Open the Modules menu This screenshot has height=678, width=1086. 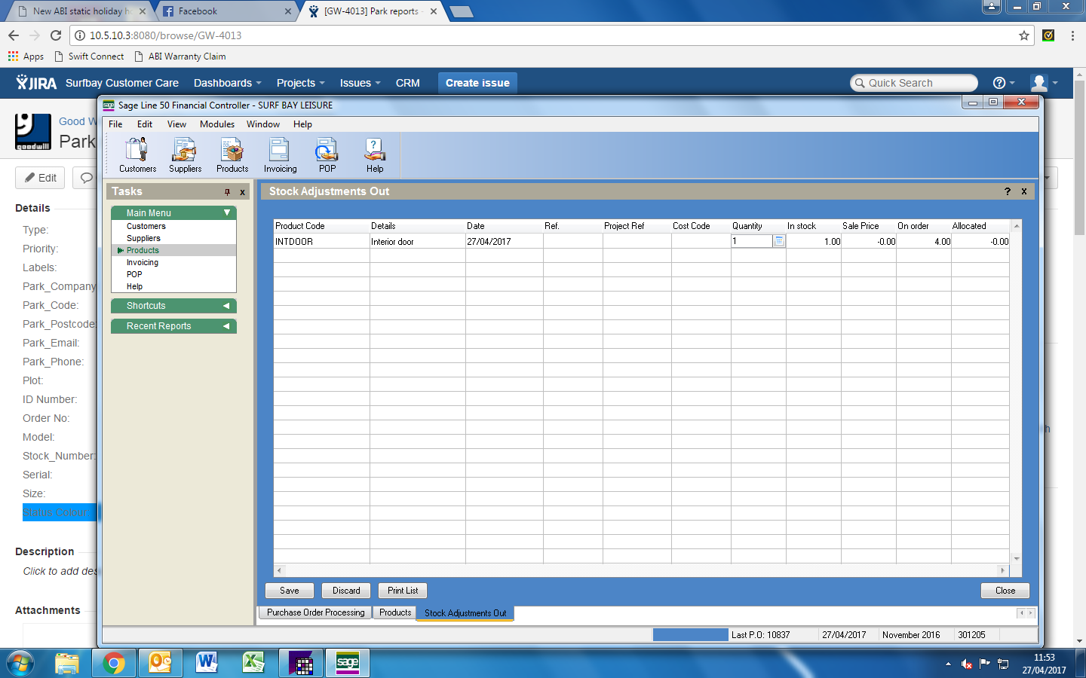tap(216, 124)
